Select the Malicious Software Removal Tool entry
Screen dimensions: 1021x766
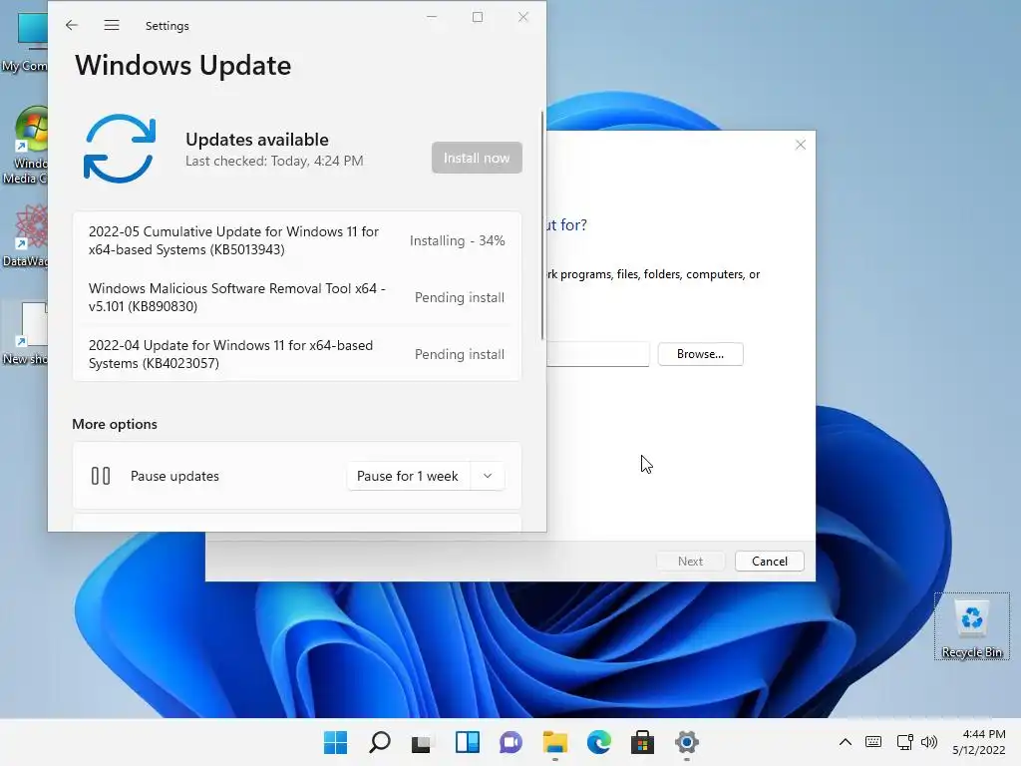pos(297,297)
